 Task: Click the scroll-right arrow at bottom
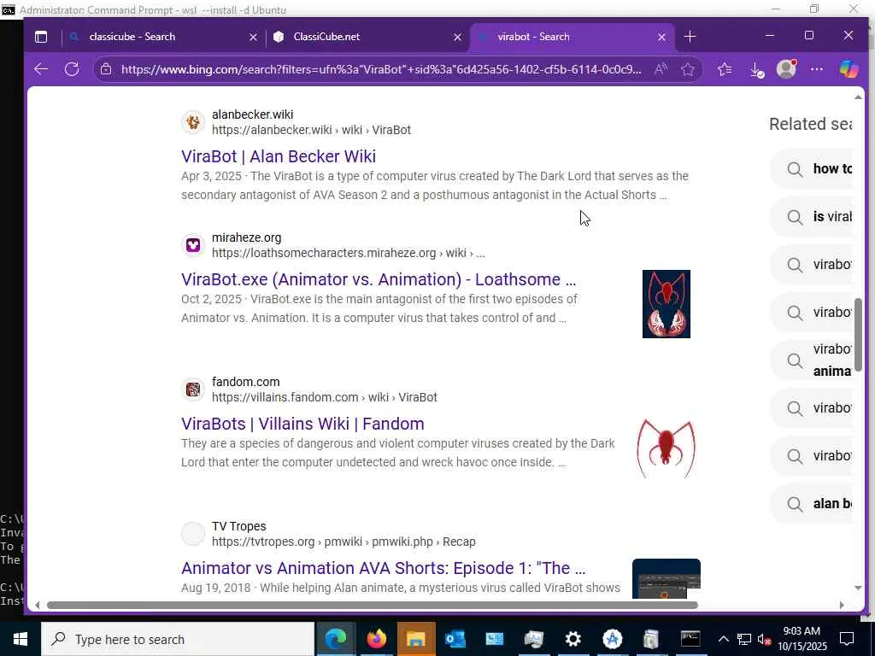[x=842, y=606]
